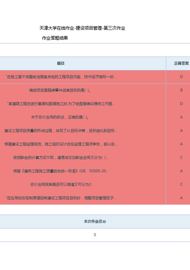Screen dimensions: 190x270
Task: Select question 在应用动态控制原理控制建设工程项目目标时
Action: click(x=61, y=198)
